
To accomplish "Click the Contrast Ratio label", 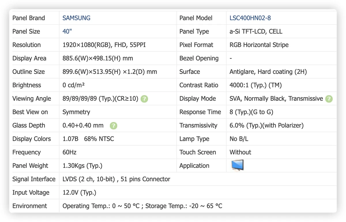I will pos(199,85).
